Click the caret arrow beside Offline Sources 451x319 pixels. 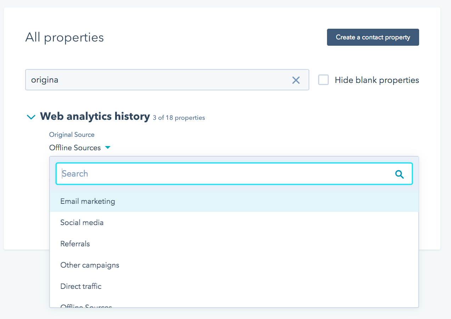tap(108, 147)
